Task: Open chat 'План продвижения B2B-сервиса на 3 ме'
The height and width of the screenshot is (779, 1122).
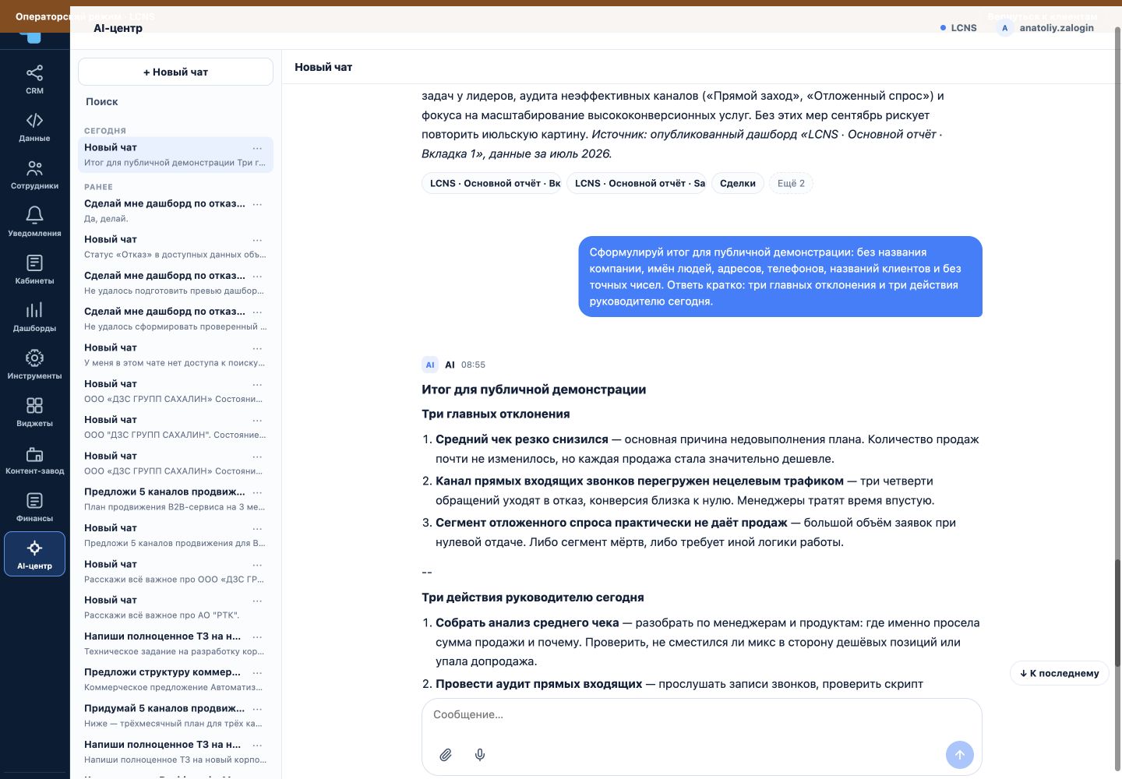Action: pos(175,499)
